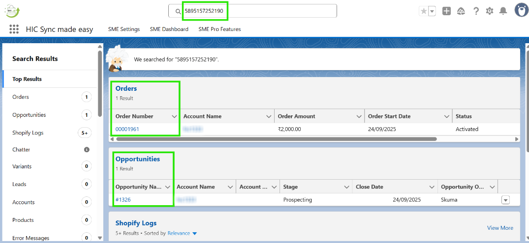The image size is (529, 243).
Task: Filter results by Opportunities in sidebar
Action: tap(50, 115)
